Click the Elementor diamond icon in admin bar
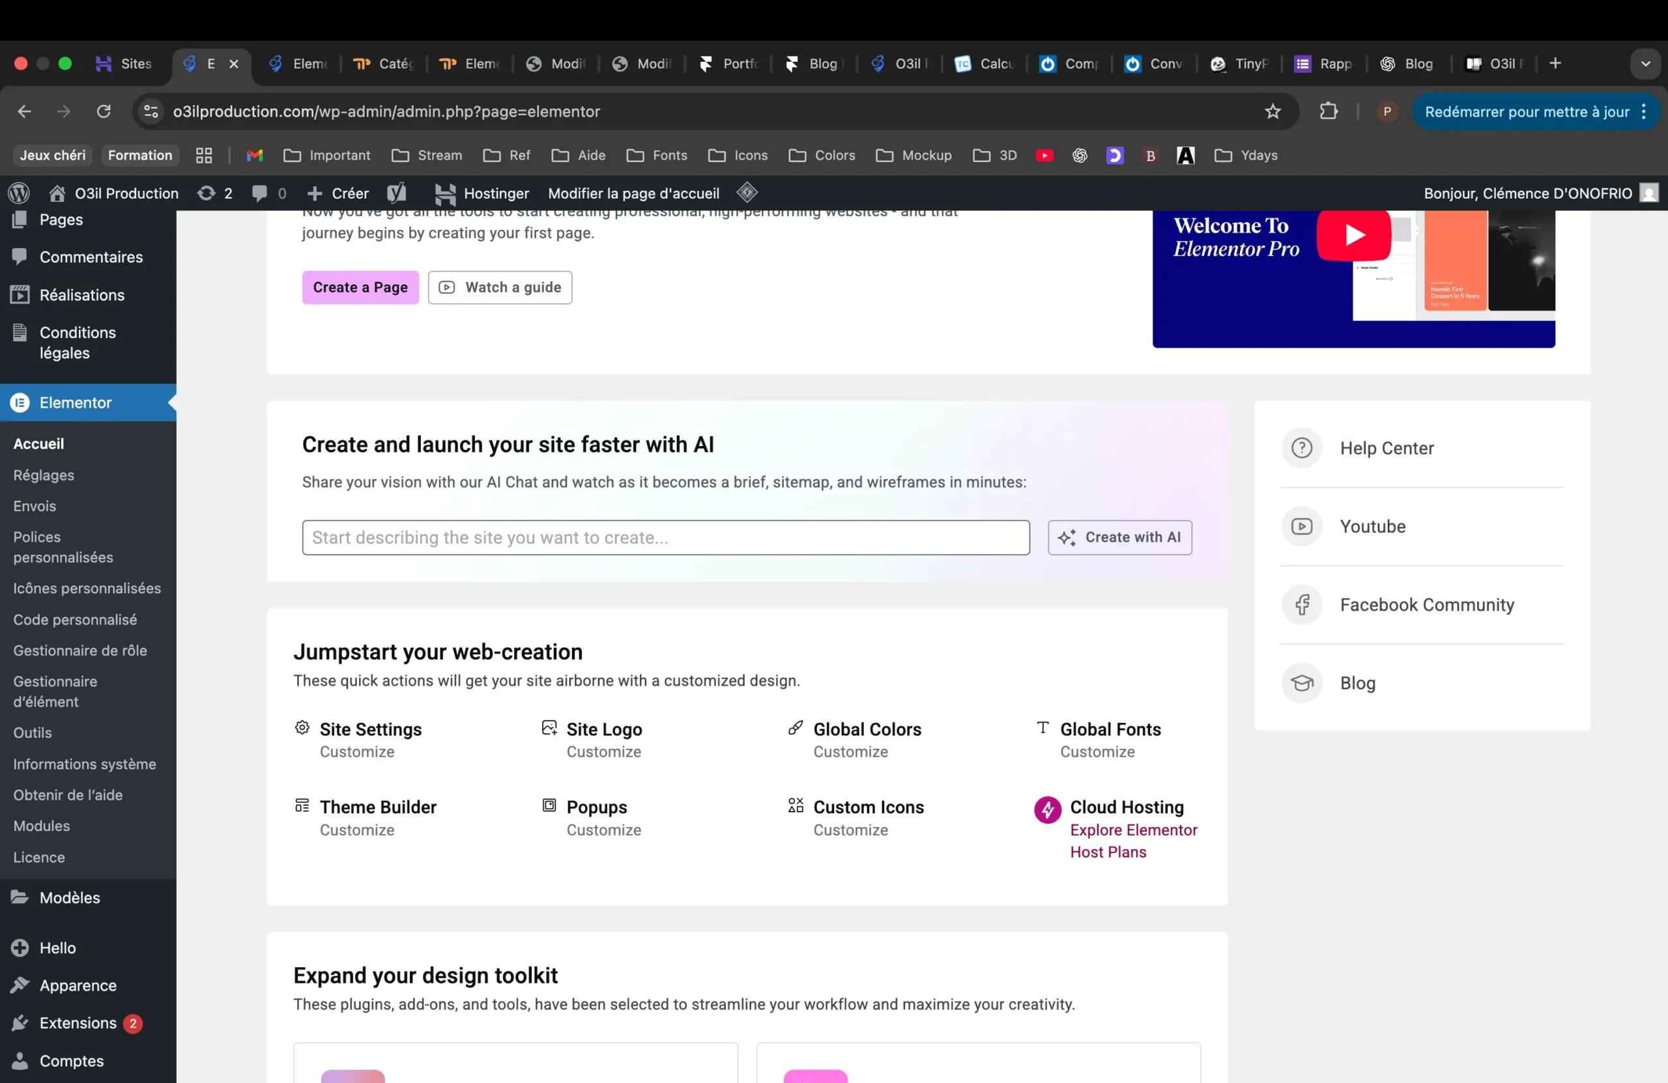 (747, 193)
